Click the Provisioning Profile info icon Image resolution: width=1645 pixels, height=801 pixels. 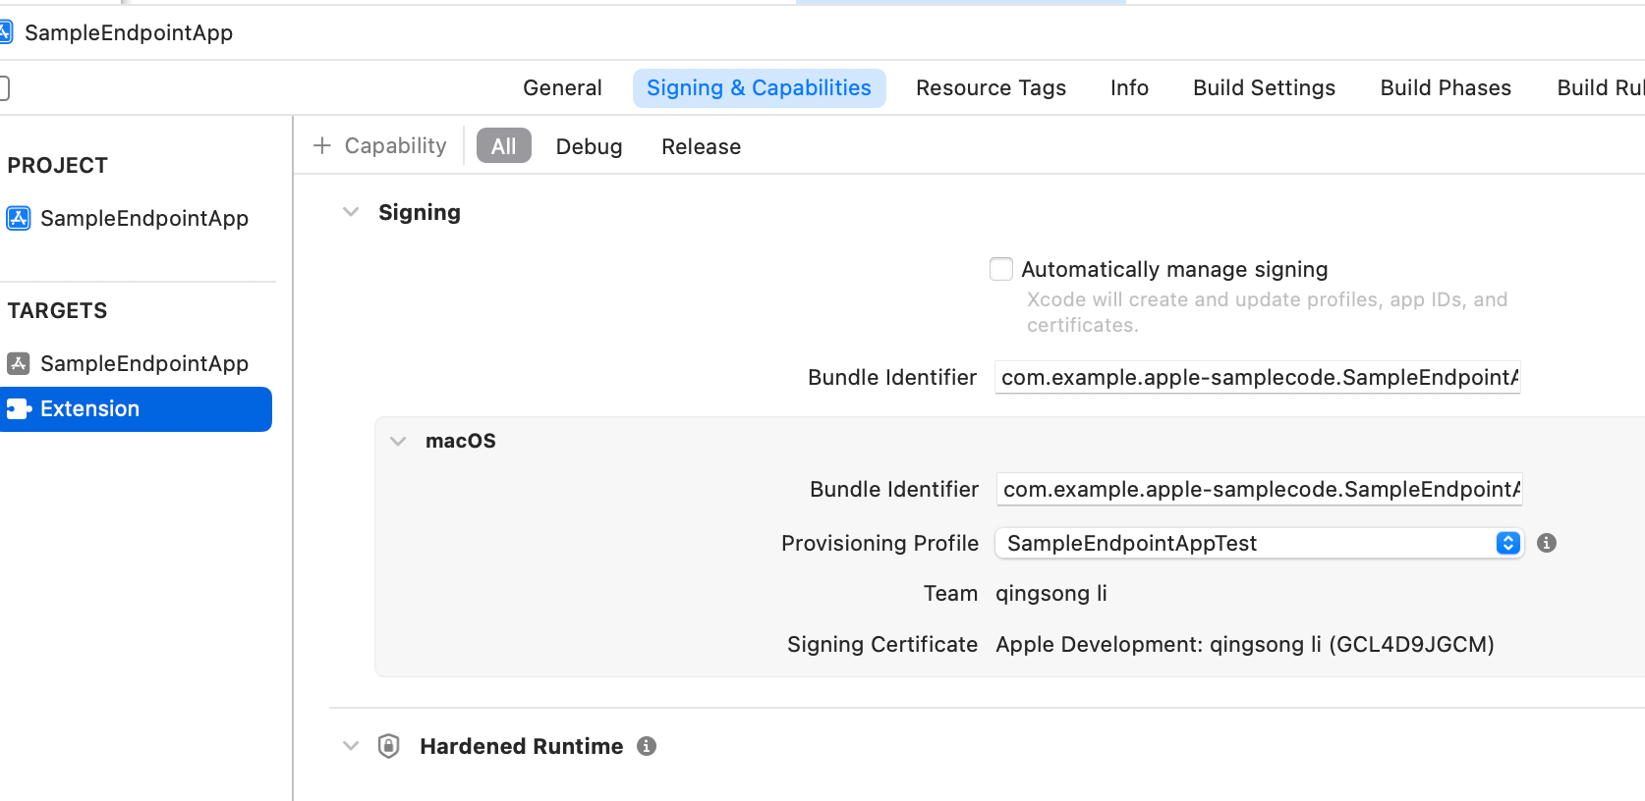tap(1546, 543)
